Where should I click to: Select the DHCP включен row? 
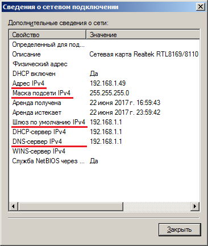click(x=105, y=74)
